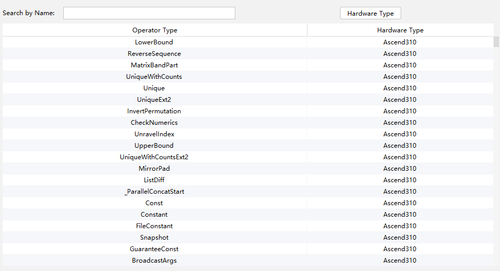Select the Constant operator row
Image resolution: width=500 pixels, height=271 pixels.
click(248, 214)
